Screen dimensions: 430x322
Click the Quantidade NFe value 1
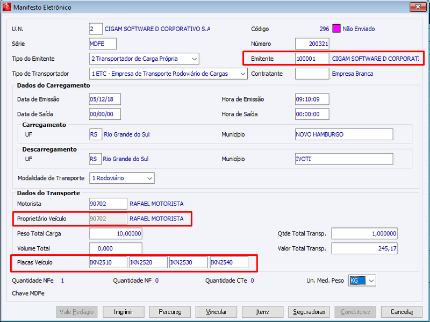tap(62, 281)
